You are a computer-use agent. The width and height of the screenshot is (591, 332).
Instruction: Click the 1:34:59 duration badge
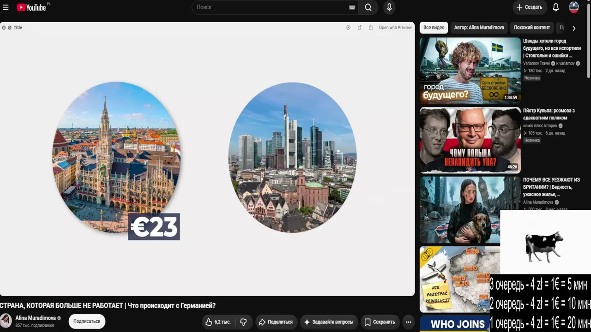(511, 98)
